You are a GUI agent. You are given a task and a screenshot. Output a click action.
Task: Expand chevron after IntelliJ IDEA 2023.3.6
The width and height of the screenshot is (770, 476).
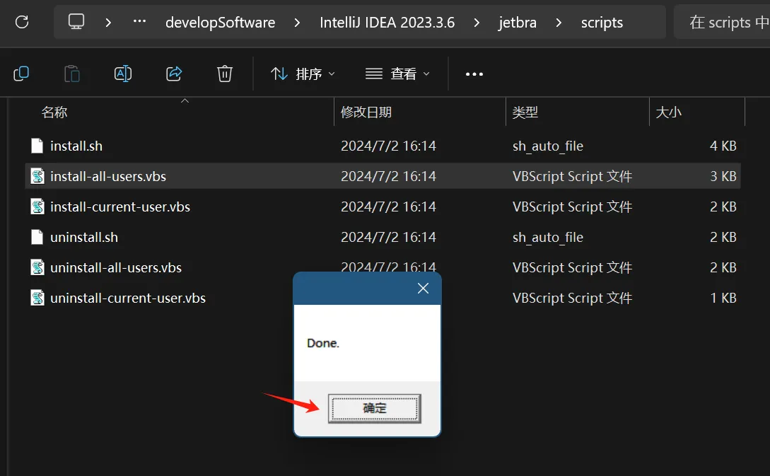477,23
